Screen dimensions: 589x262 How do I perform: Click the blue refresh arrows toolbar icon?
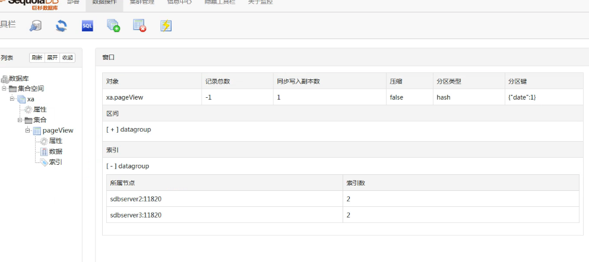point(61,25)
